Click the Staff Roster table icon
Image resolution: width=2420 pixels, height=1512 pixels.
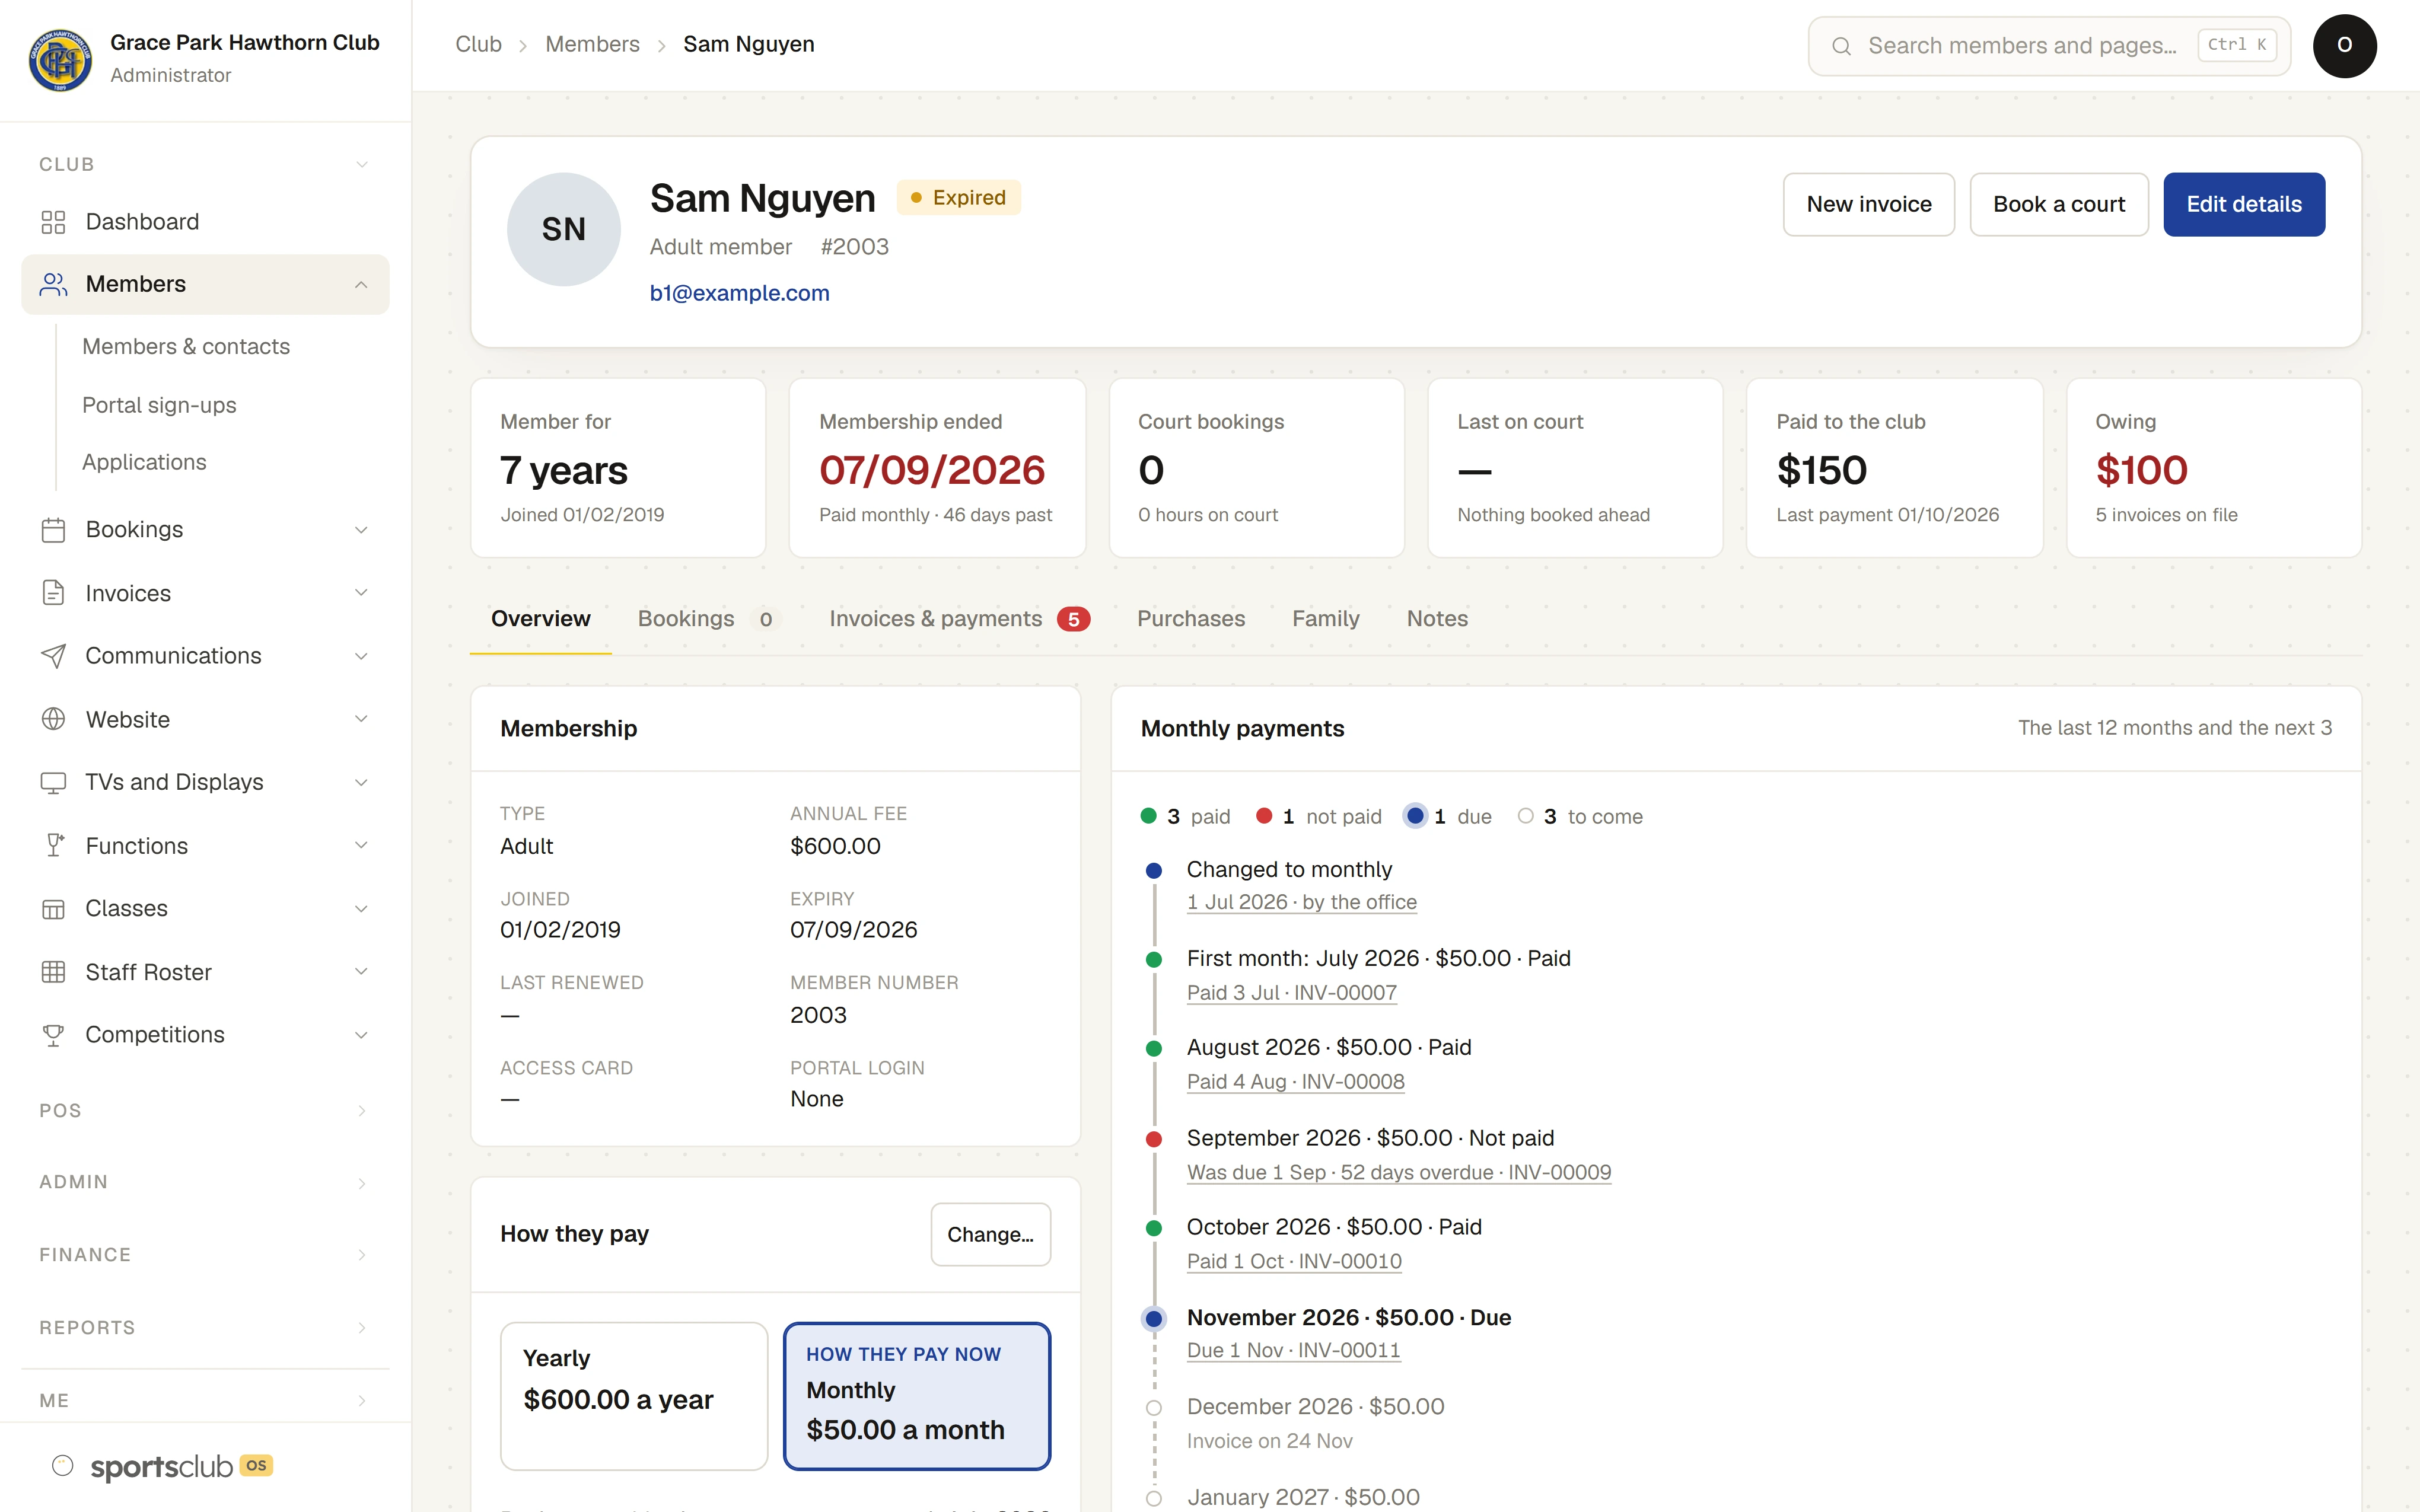tap(53, 972)
